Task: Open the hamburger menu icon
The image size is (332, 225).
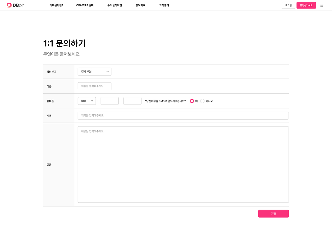Action: click(321, 5)
